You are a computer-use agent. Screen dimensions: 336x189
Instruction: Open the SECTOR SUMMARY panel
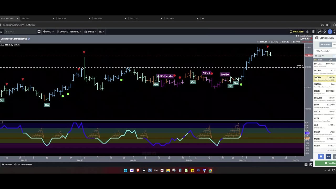23,165
